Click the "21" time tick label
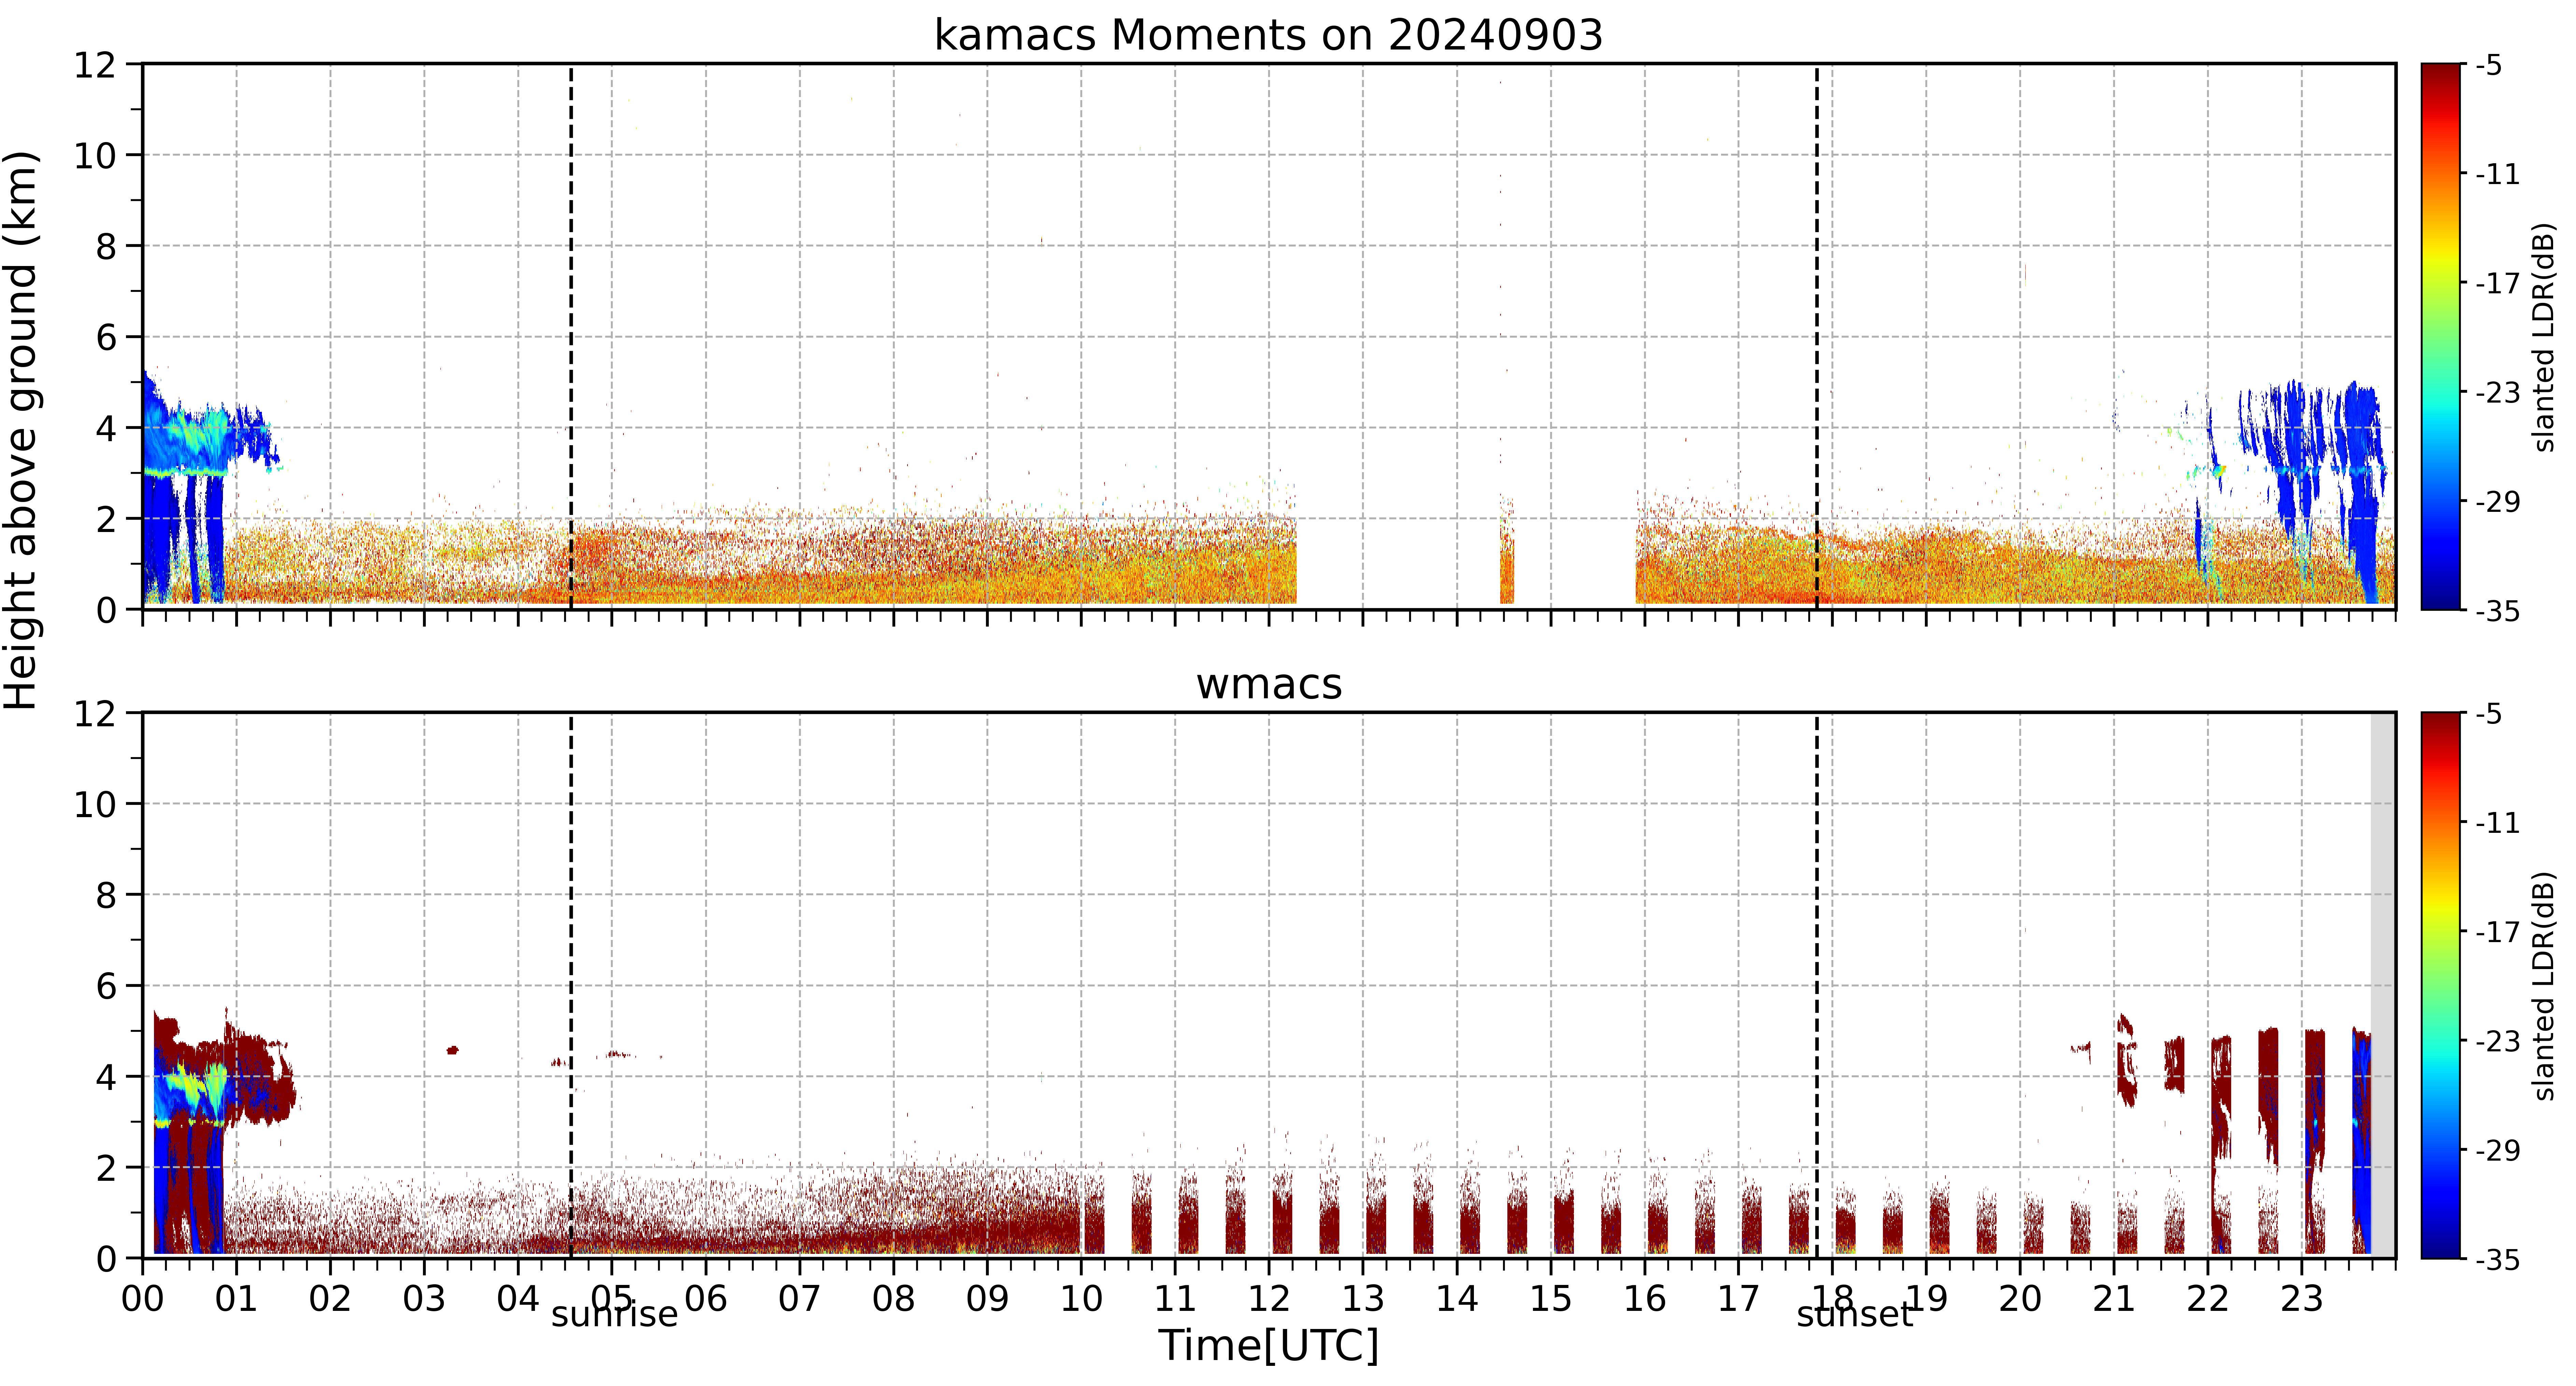This screenshot has width=2576, height=1386. tap(2114, 1299)
